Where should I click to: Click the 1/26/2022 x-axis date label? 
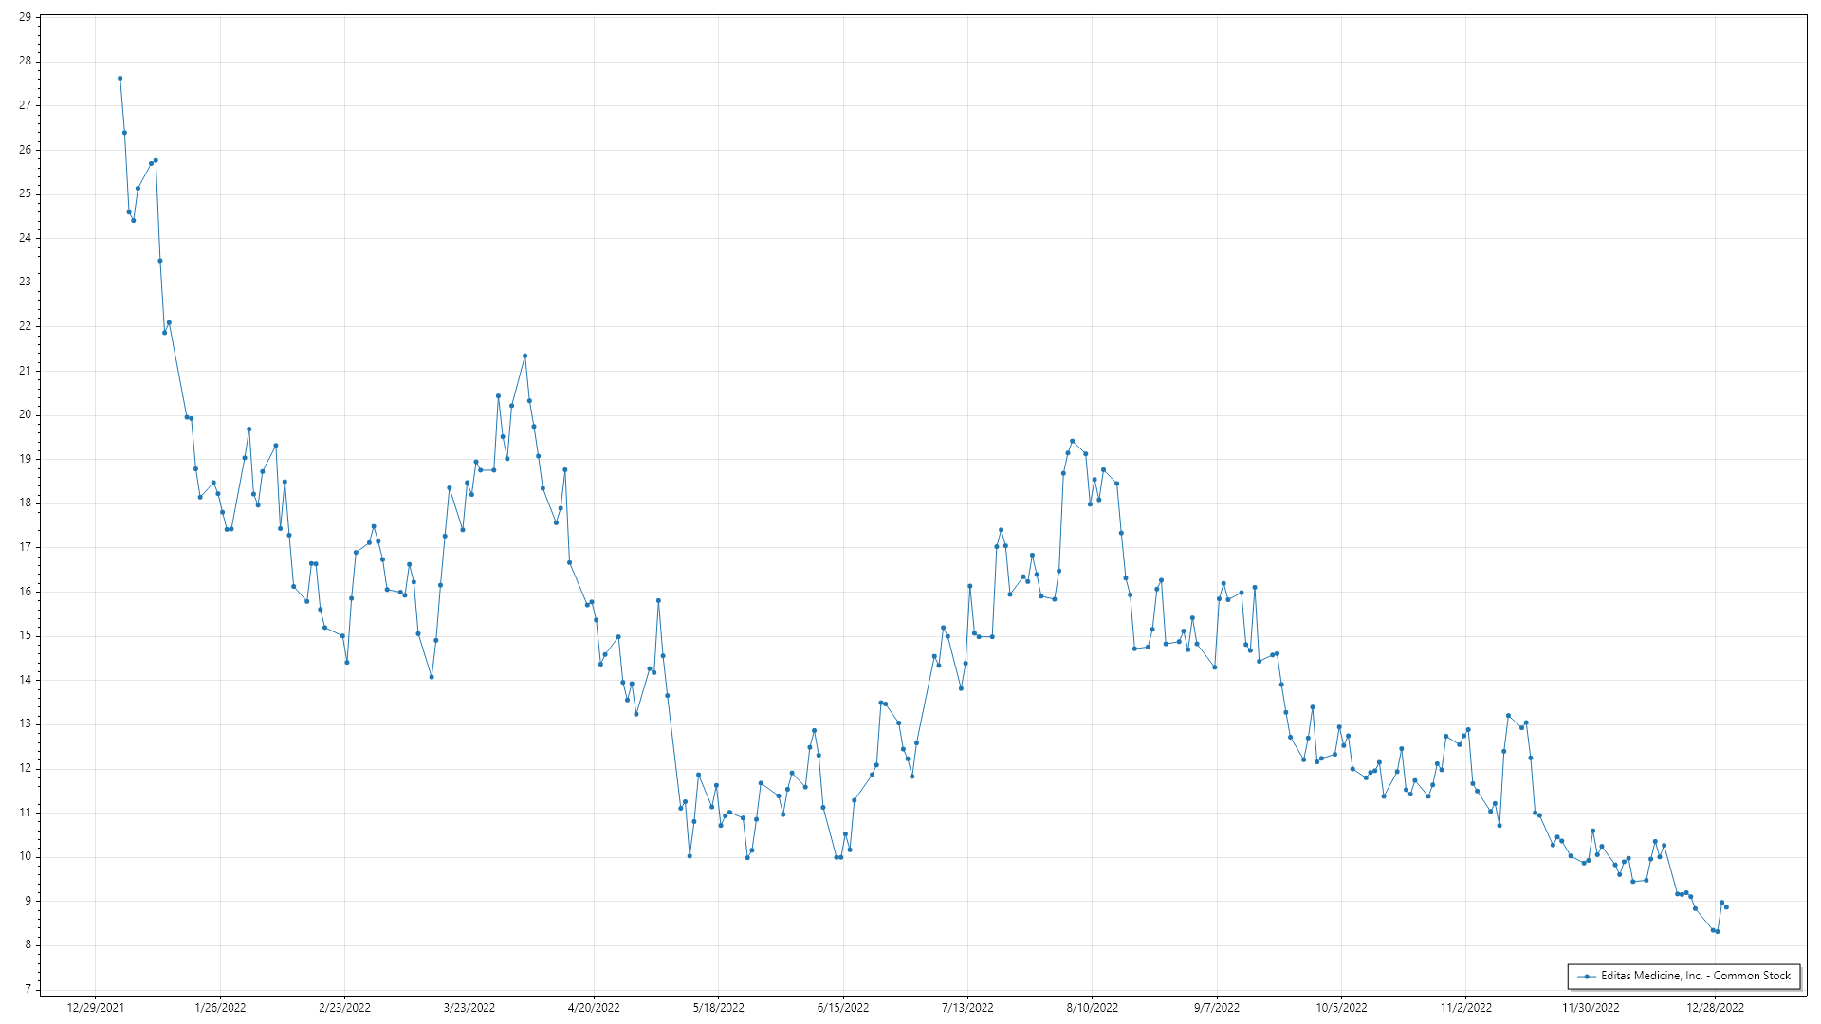pos(220,1008)
